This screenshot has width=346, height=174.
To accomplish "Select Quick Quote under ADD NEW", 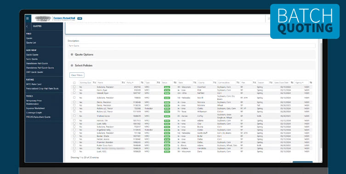I will click(32, 54).
